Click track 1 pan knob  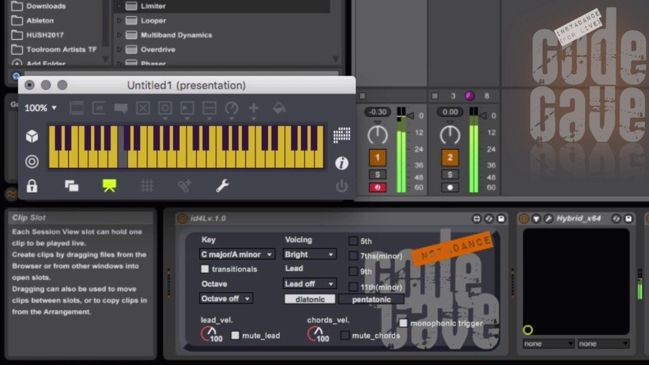pos(378,134)
